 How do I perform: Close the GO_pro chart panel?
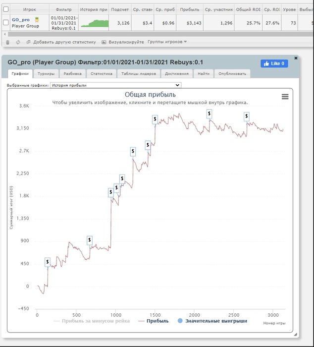pos(296,58)
